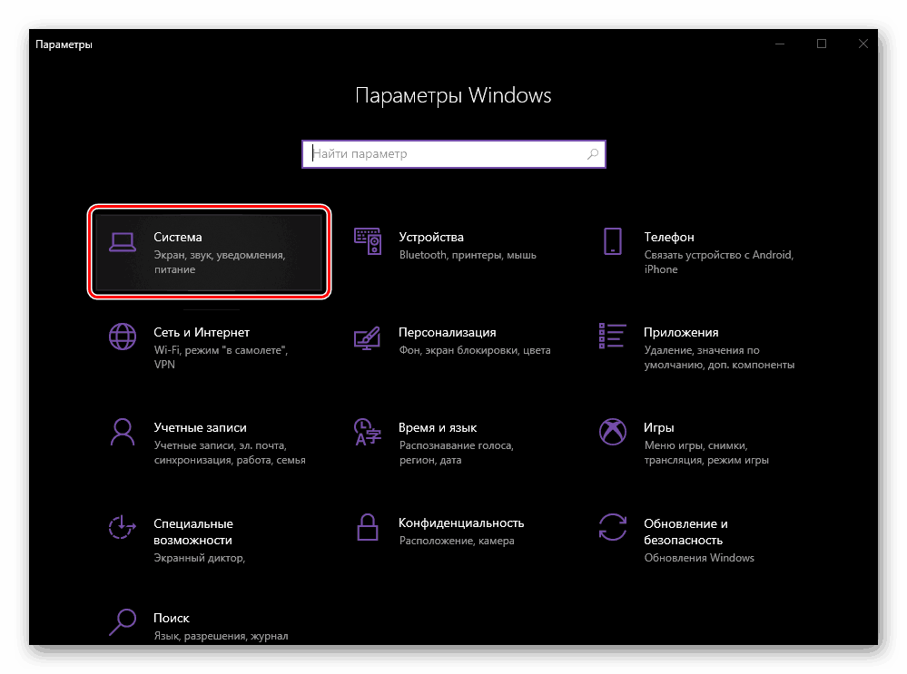Click "Обновления Windows" description
The height and width of the screenshot is (674, 907).
coord(699,558)
